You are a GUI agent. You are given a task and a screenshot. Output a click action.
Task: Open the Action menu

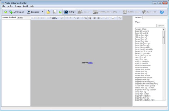coord(10,6)
